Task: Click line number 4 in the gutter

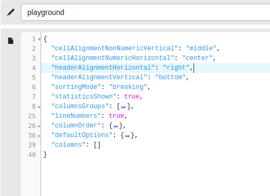Action: coord(34,68)
